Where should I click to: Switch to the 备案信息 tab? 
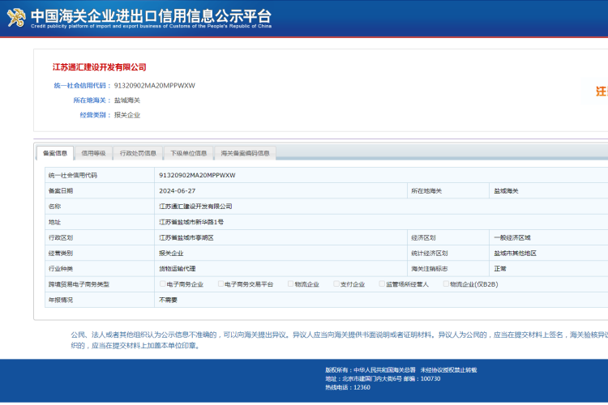(x=55, y=152)
